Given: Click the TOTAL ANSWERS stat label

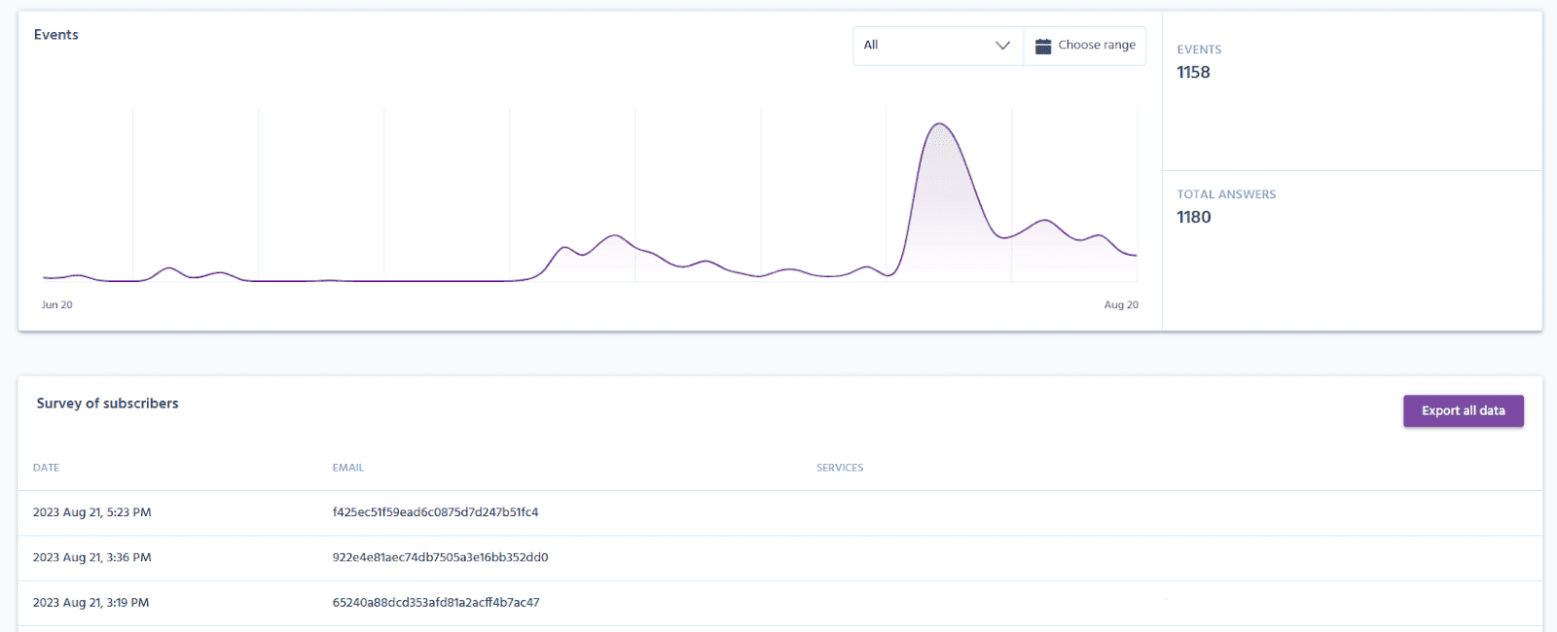Looking at the screenshot, I should point(1226,194).
